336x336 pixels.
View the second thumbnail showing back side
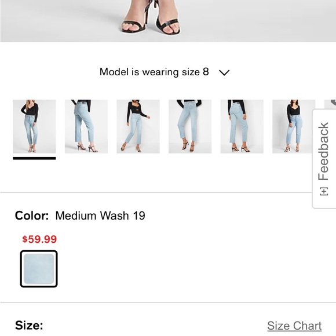pyautogui.click(x=86, y=126)
